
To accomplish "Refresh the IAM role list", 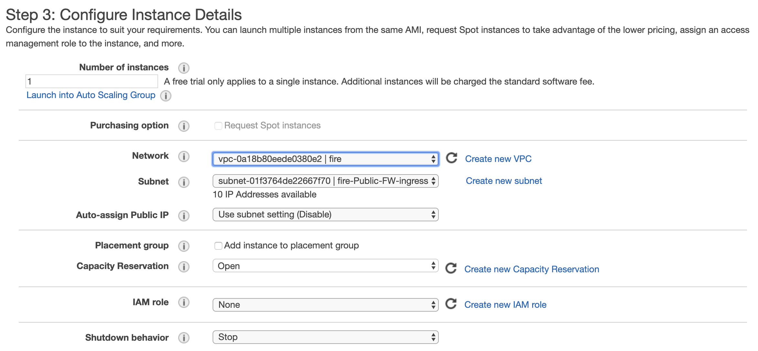I will pyautogui.click(x=451, y=304).
